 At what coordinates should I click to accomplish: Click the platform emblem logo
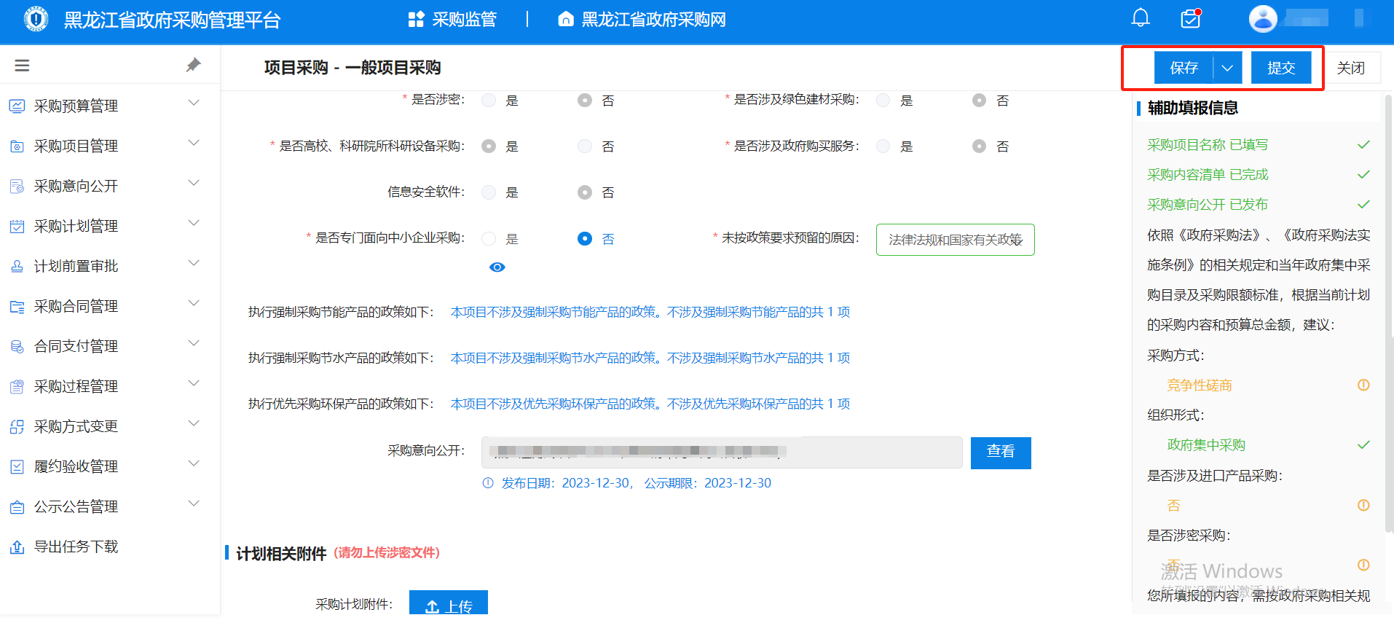[36, 19]
